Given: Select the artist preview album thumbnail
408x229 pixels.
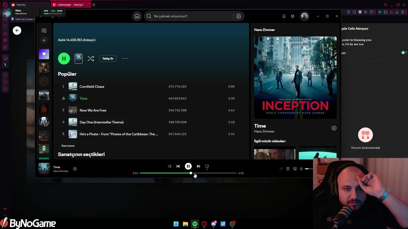Looking at the screenshot, I should pyautogui.click(x=78, y=59).
